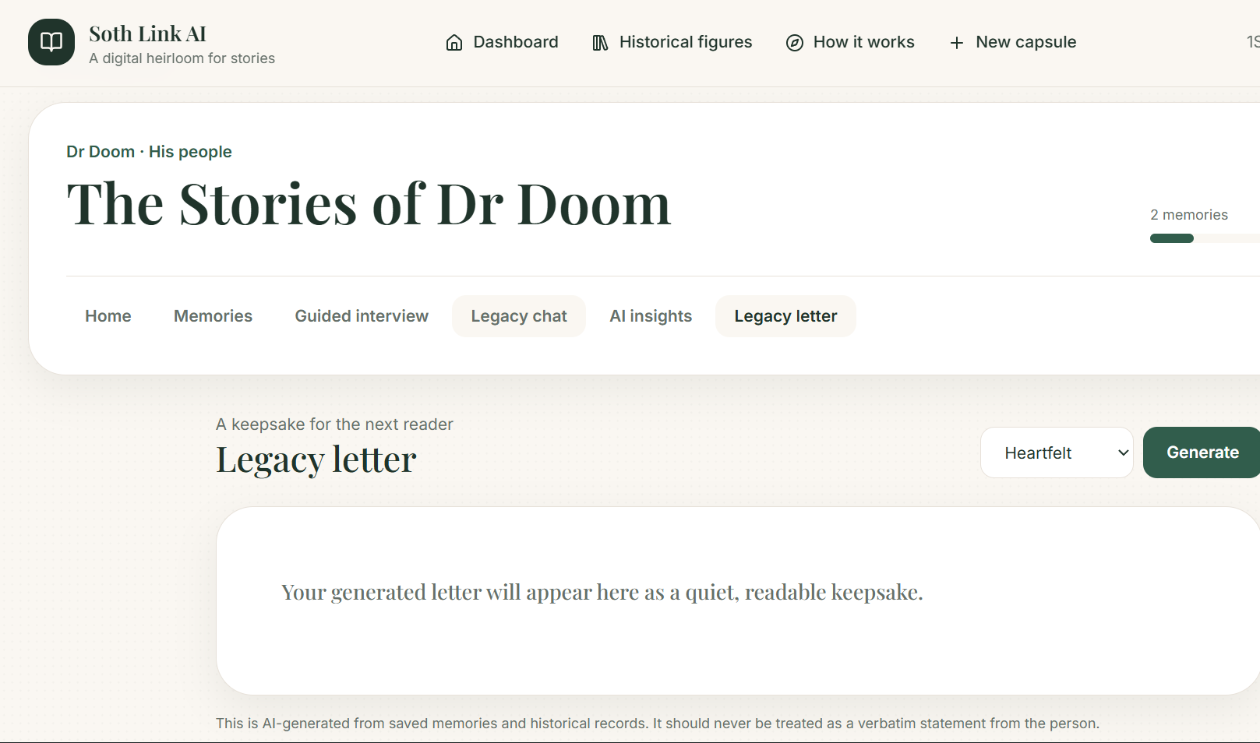The width and height of the screenshot is (1260, 743).
Task: Open the Heartfelt tone dropdown
Action: tap(1057, 452)
